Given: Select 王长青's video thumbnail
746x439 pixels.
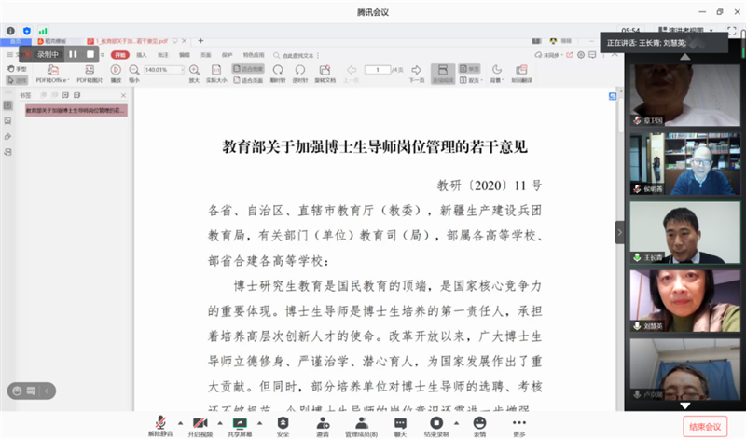Looking at the screenshot, I should point(685,233).
